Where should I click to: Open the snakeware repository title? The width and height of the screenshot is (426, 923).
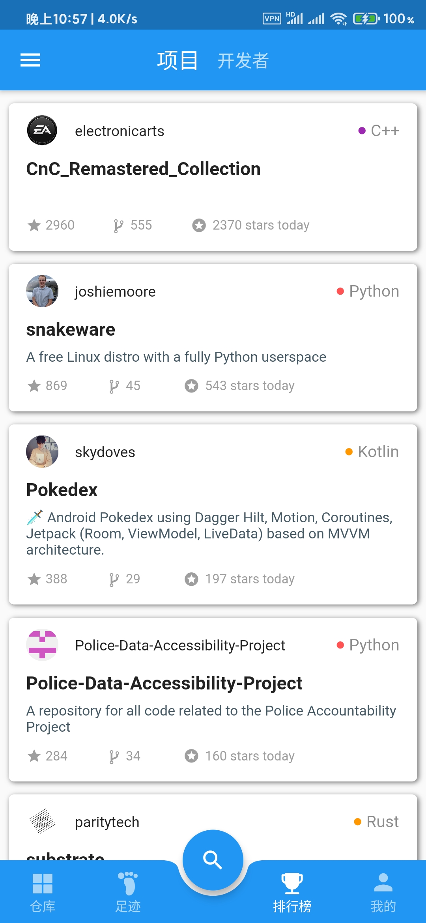71,329
